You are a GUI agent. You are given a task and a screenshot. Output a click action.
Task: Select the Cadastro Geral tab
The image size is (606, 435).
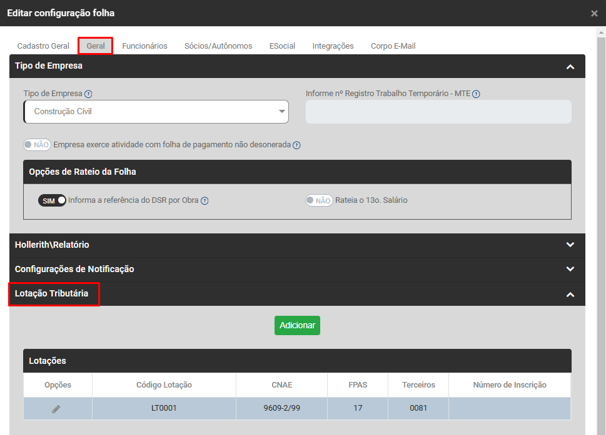click(43, 46)
